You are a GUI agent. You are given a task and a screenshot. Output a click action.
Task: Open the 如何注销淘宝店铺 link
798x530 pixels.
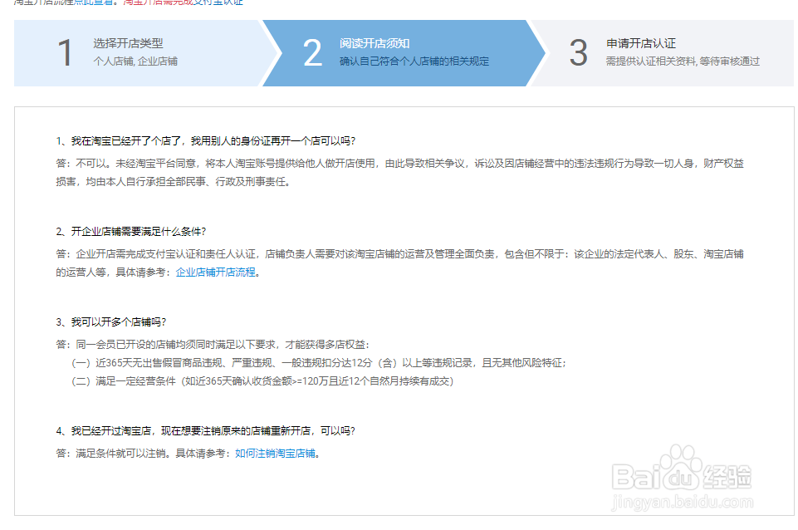point(276,454)
